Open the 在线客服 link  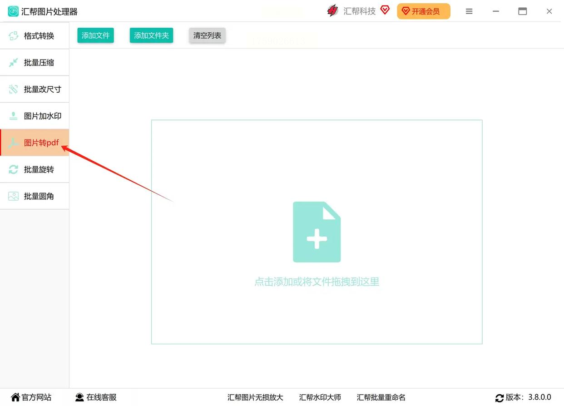[96, 397]
